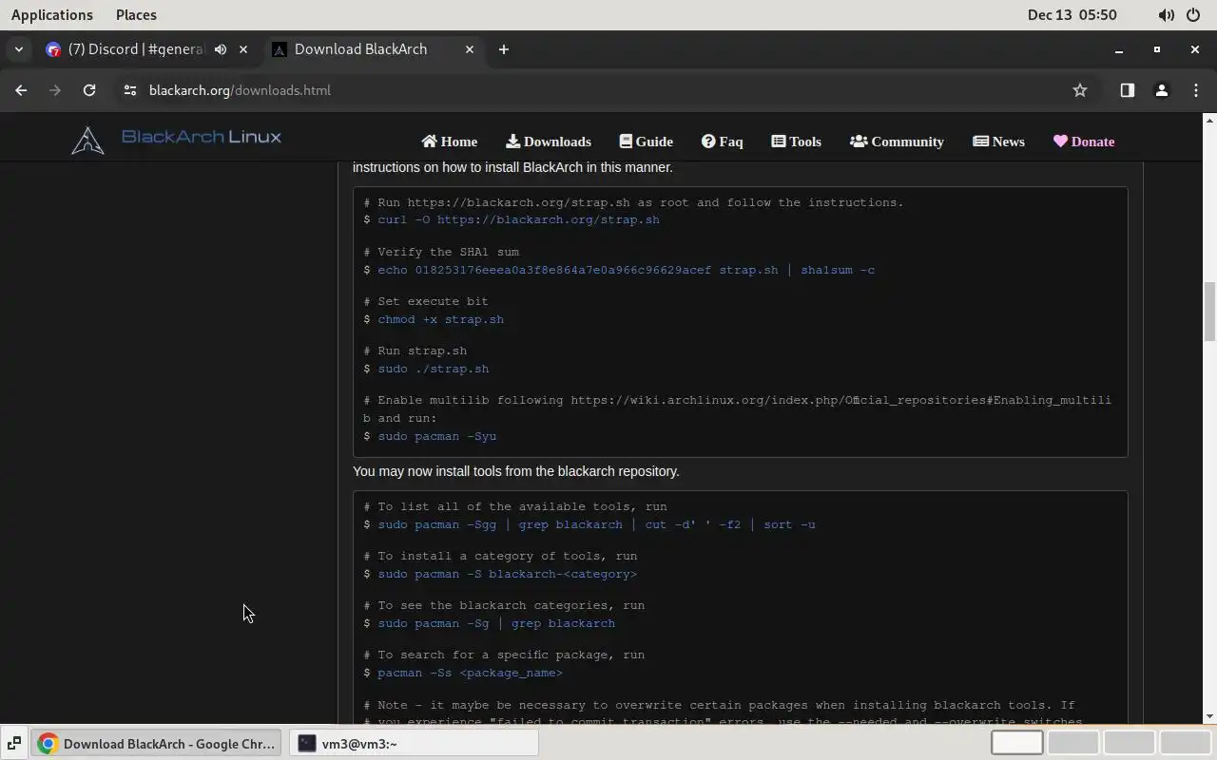1217x760 pixels.
Task: Close the Download BlackArch tab
Action: pos(469,49)
